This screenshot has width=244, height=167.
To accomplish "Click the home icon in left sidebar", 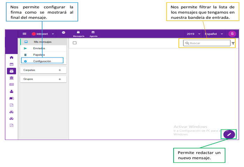I will pos(12,58).
